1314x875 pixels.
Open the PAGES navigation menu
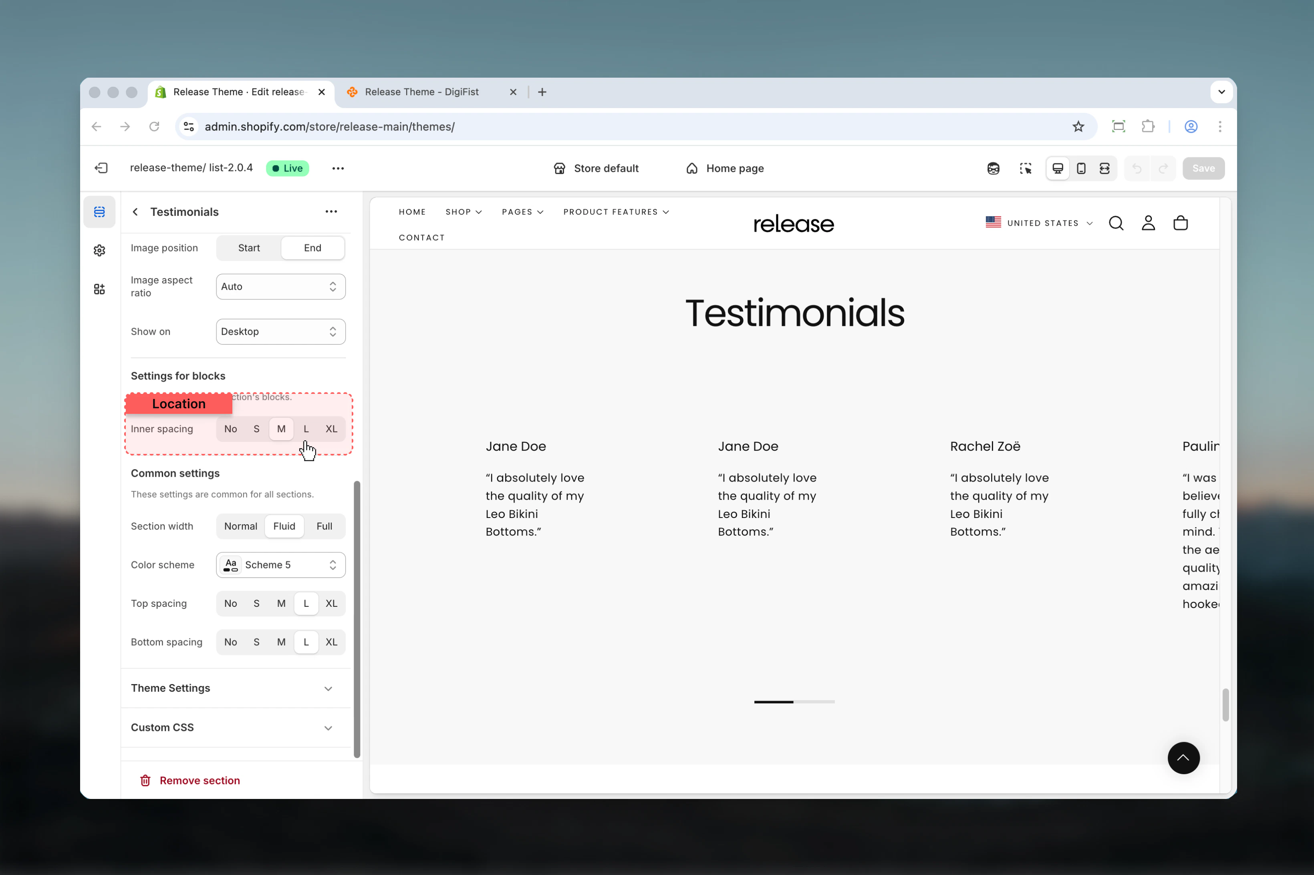[x=523, y=212]
